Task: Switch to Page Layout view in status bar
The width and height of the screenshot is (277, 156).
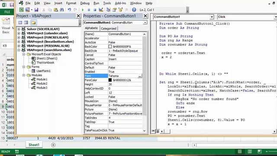Action: point(250,151)
